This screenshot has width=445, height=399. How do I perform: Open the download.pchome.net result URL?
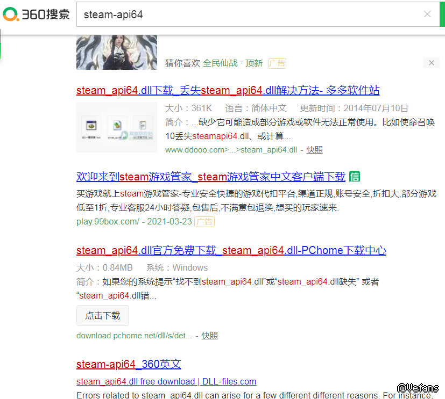click(x=134, y=336)
